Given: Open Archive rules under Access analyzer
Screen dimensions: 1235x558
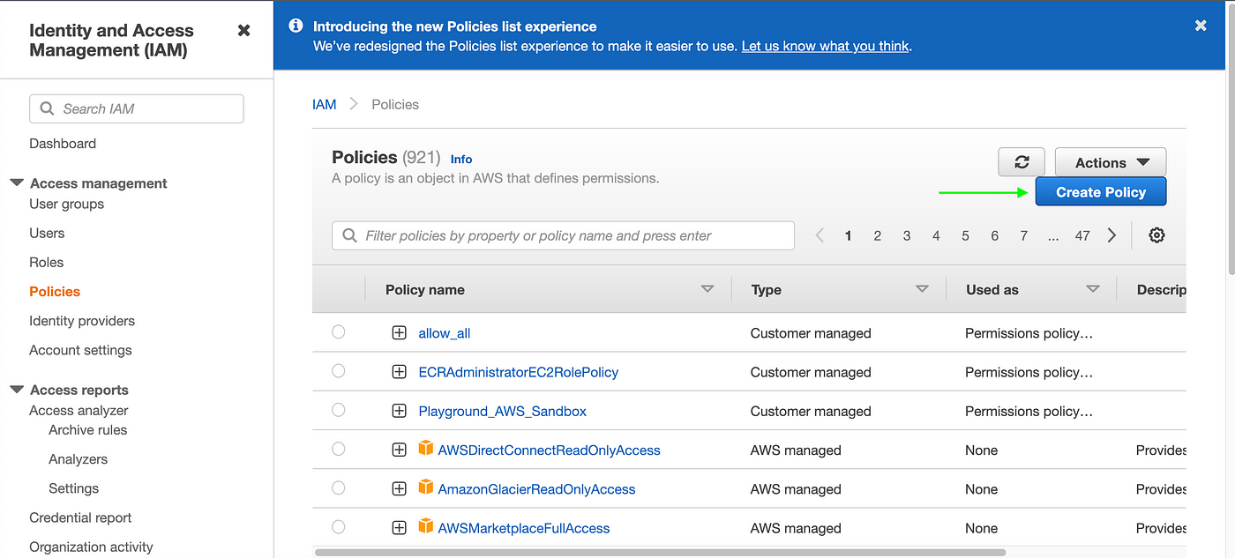Looking at the screenshot, I should tap(88, 429).
